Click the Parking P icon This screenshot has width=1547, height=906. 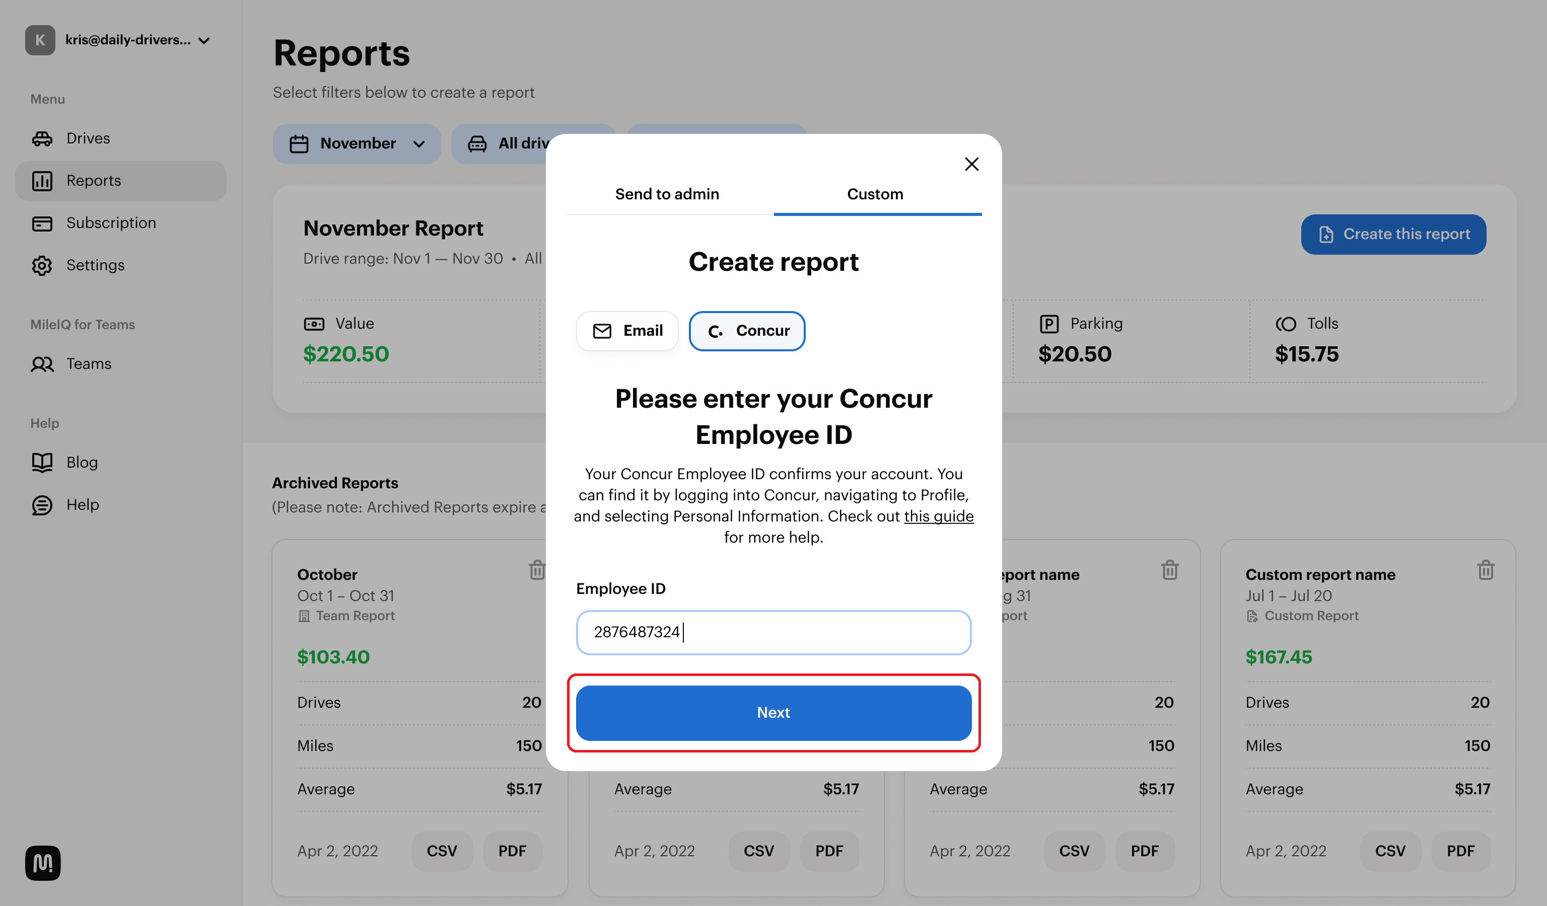(x=1049, y=324)
